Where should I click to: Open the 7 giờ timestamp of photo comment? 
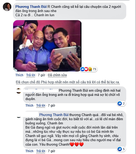coord(41,75)
